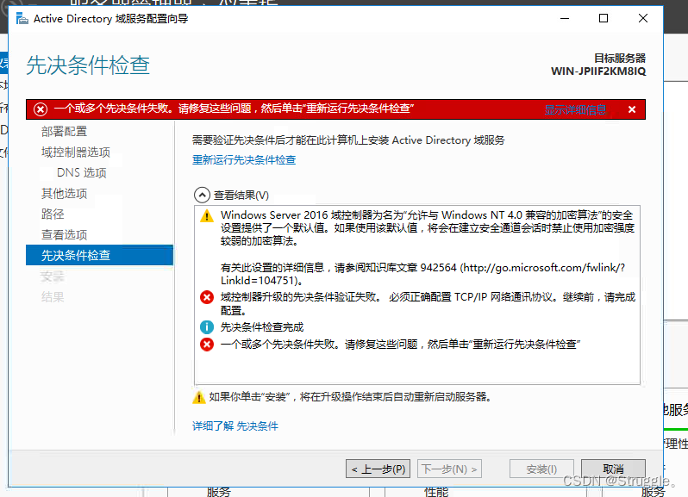Image resolution: width=688 pixels, height=497 pixels.
Task: Select DNS 选项 step in sidebar
Action: click(x=82, y=172)
